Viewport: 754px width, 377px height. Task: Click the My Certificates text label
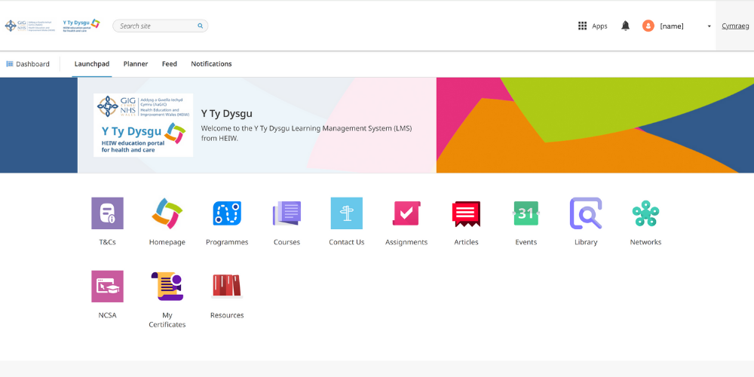coord(167,320)
